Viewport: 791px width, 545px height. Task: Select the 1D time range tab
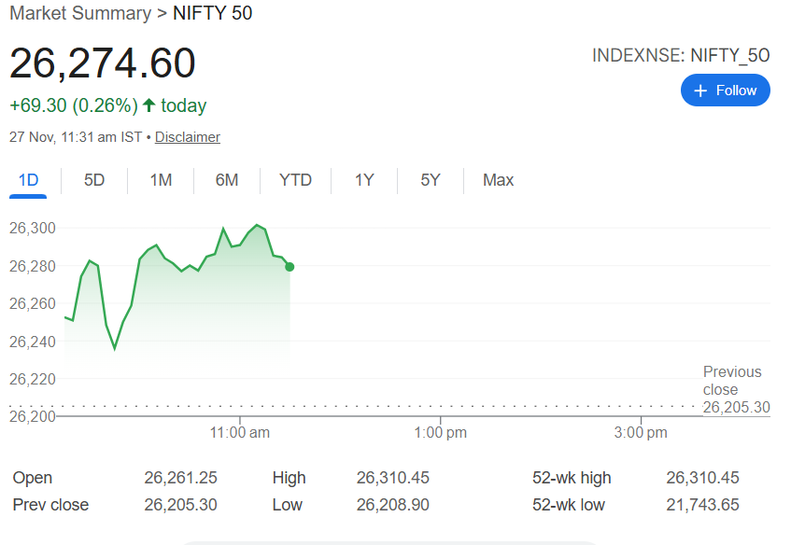29,180
